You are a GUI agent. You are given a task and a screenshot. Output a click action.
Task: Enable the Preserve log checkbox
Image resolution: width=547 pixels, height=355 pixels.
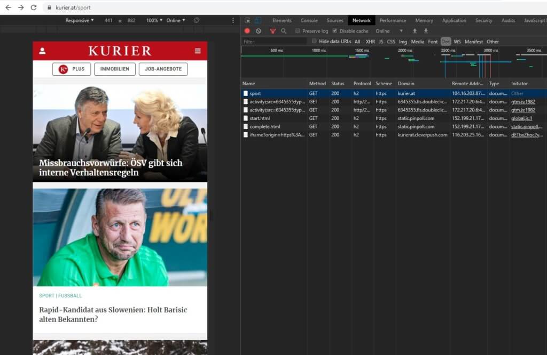pos(298,31)
